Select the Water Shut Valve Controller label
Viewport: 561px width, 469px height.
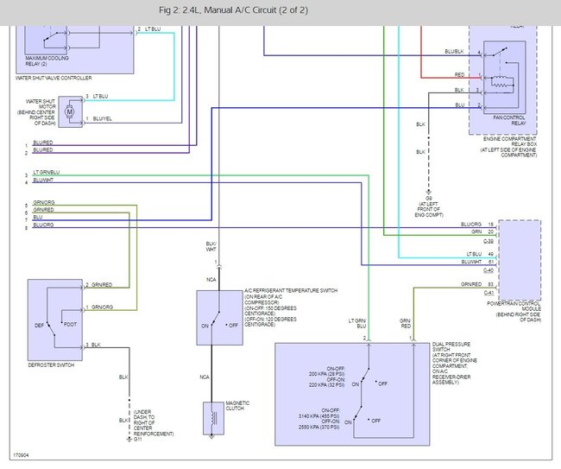point(54,78)
